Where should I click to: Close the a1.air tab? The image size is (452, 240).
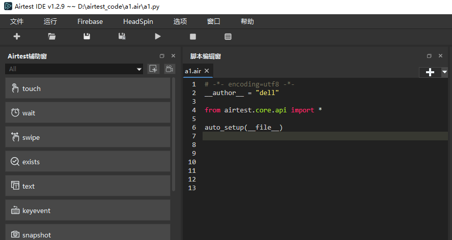pyautogui.click(x=207, y=71)
